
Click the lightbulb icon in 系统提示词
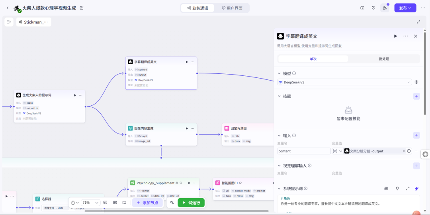(397, 189)
